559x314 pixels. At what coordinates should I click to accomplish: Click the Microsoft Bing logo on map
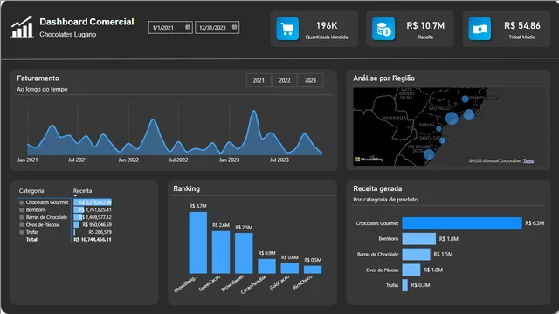coord(369,159)
